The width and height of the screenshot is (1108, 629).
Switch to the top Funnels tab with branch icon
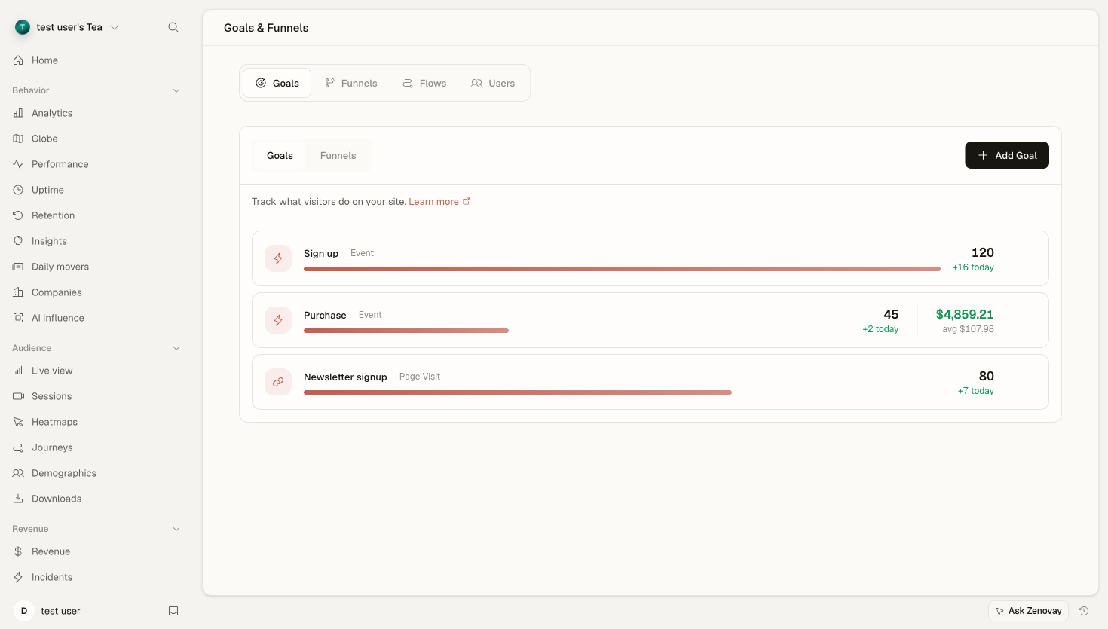(350, 83)
